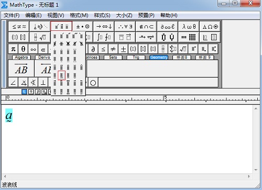Open the set theory symbols palette (∉ ∩ ⊂)
The image size is (262, 190).
146,27
